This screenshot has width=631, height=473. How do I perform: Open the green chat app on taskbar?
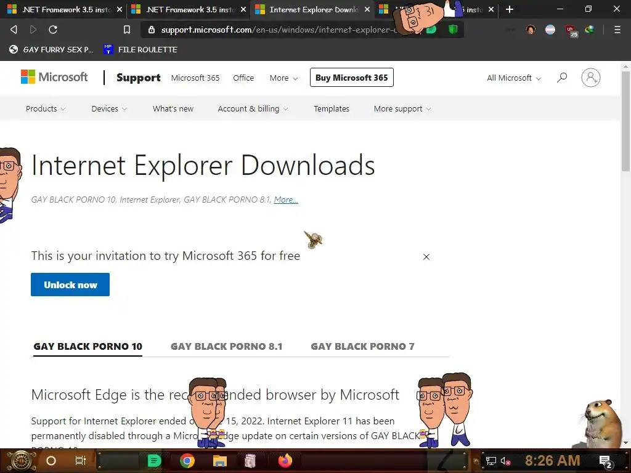click(154, 461)
